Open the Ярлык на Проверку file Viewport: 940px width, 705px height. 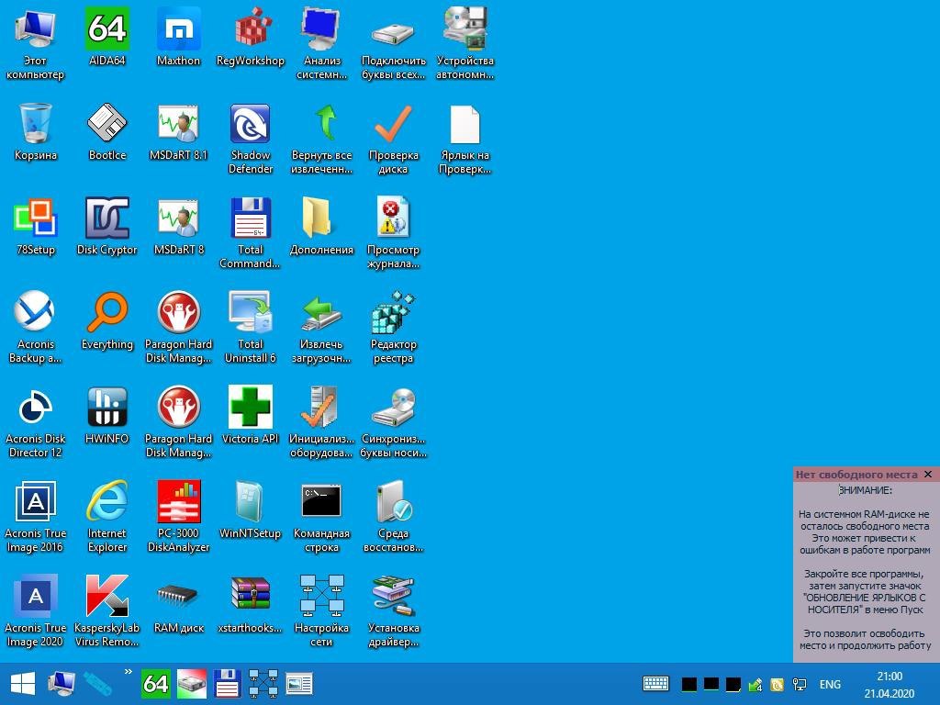(x=464, y=139)
